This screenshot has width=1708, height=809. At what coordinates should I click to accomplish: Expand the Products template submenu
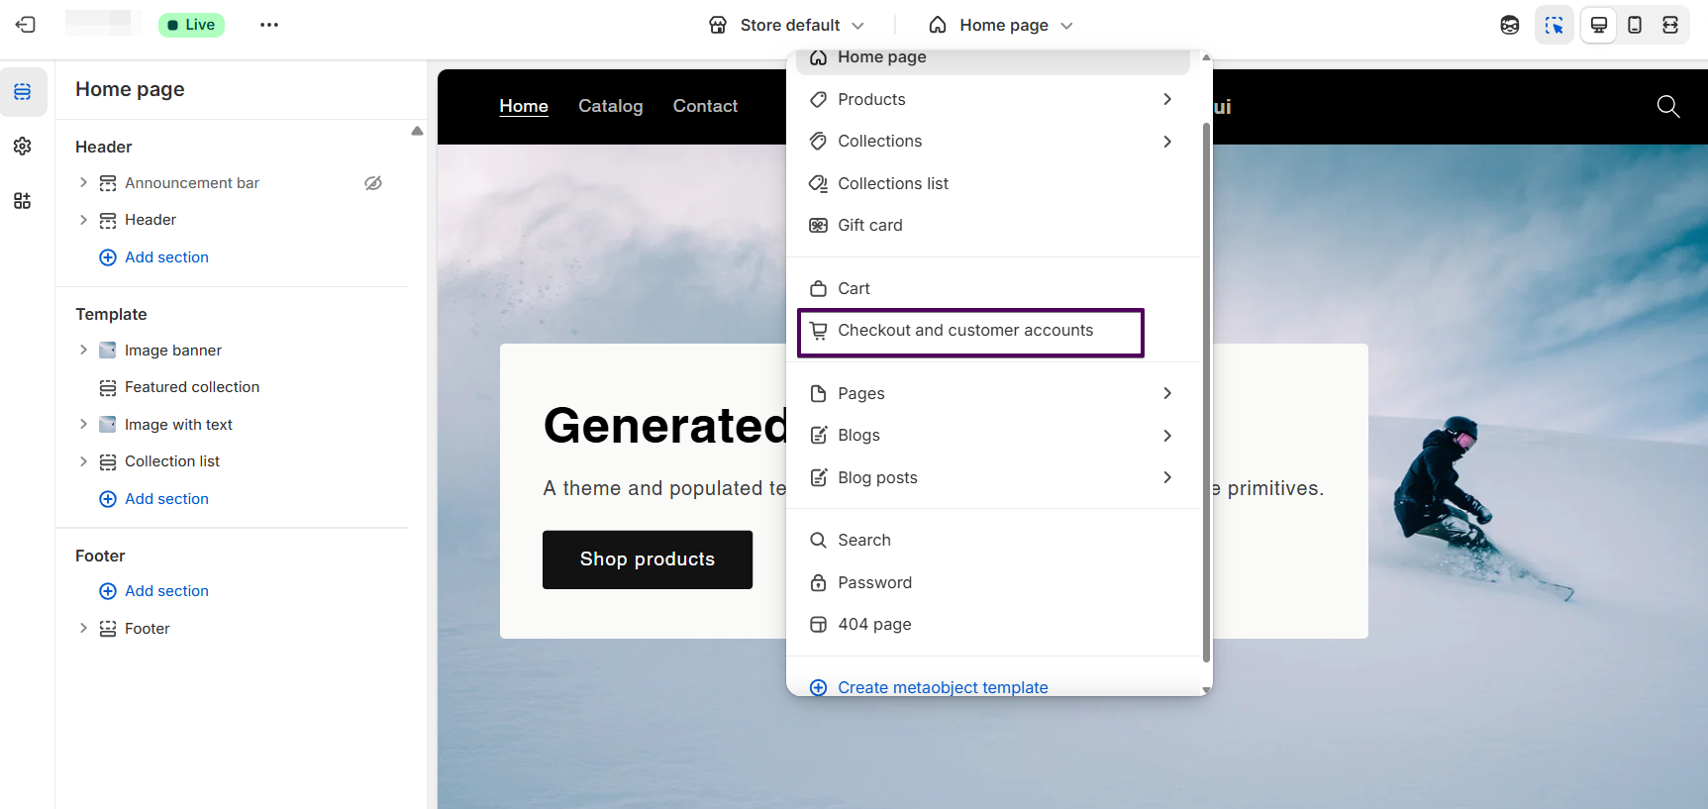point(1167,99)
